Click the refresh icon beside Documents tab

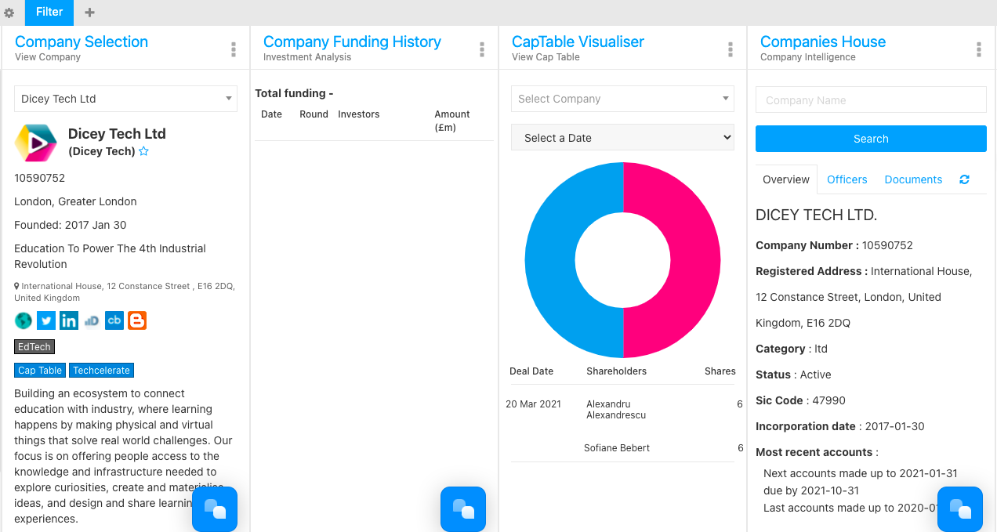964,179
